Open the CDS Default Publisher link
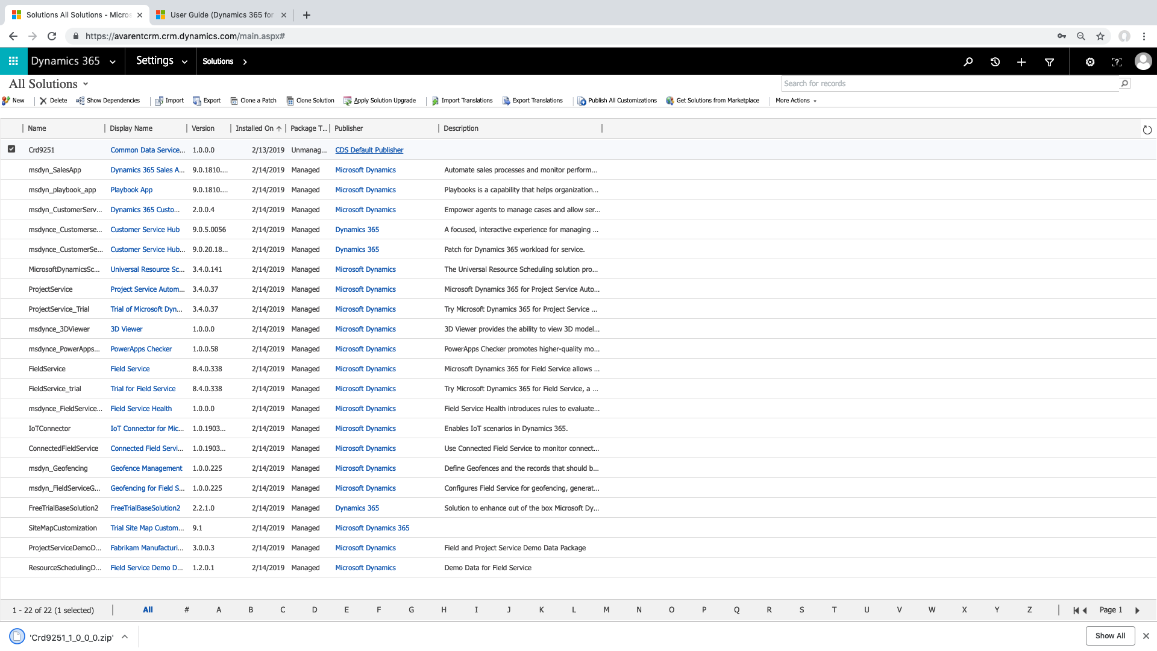 pyautogui.click(x=369, y=150)
